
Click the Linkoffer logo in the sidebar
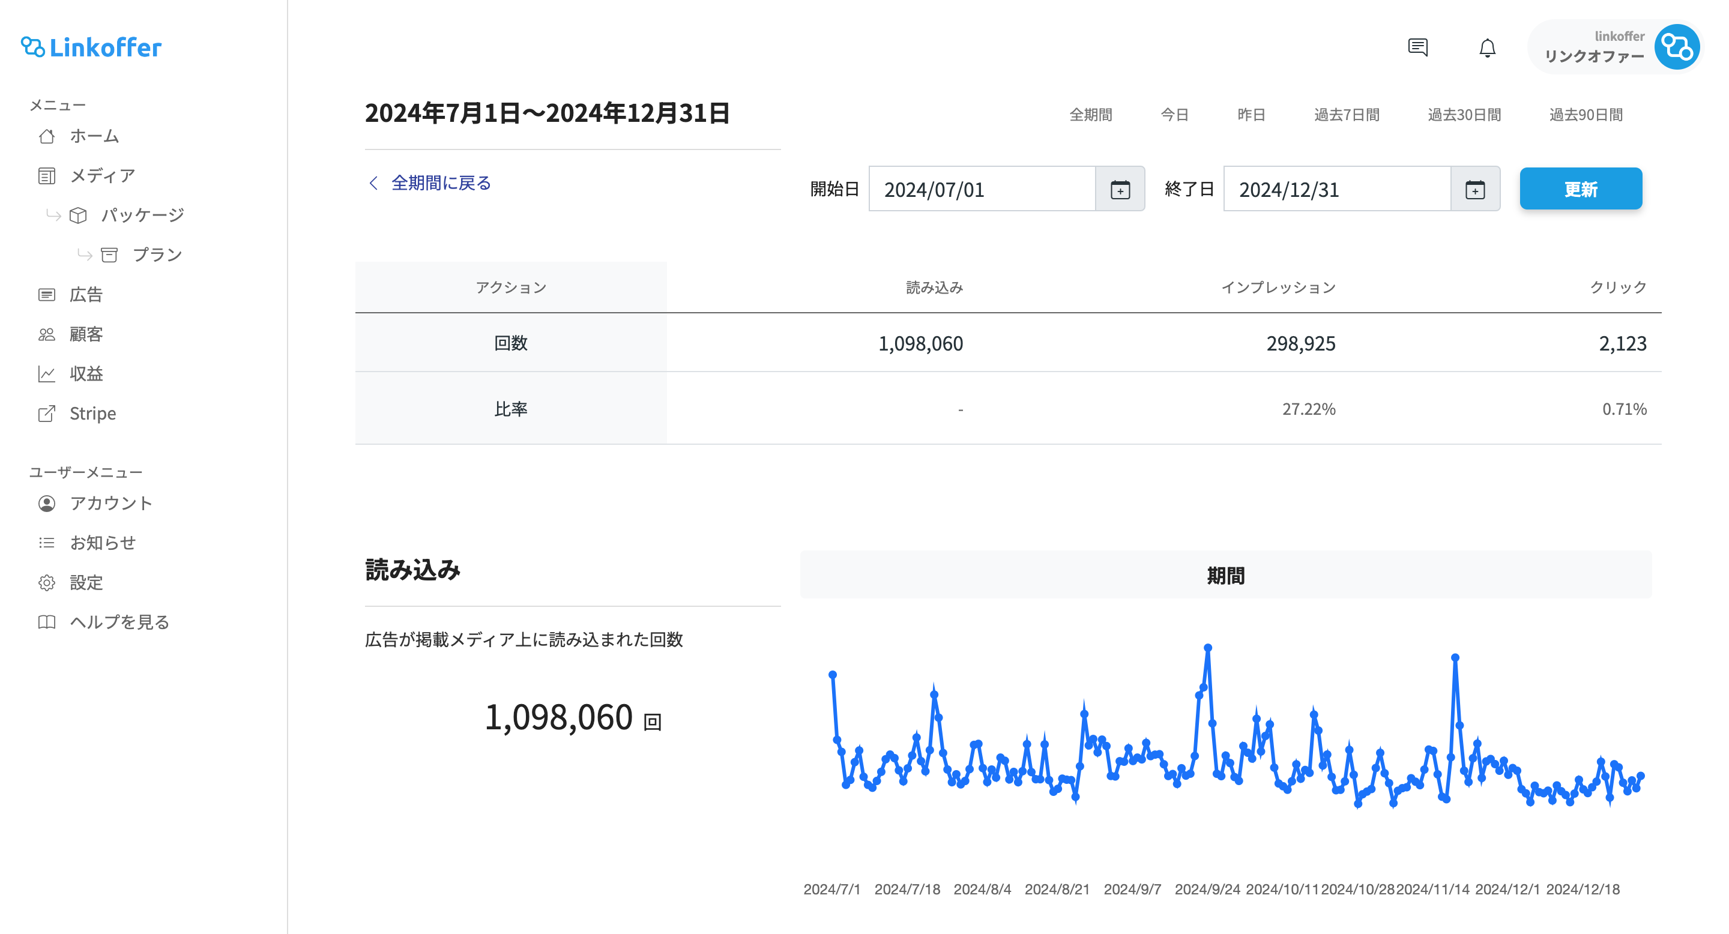coord(91,47)
